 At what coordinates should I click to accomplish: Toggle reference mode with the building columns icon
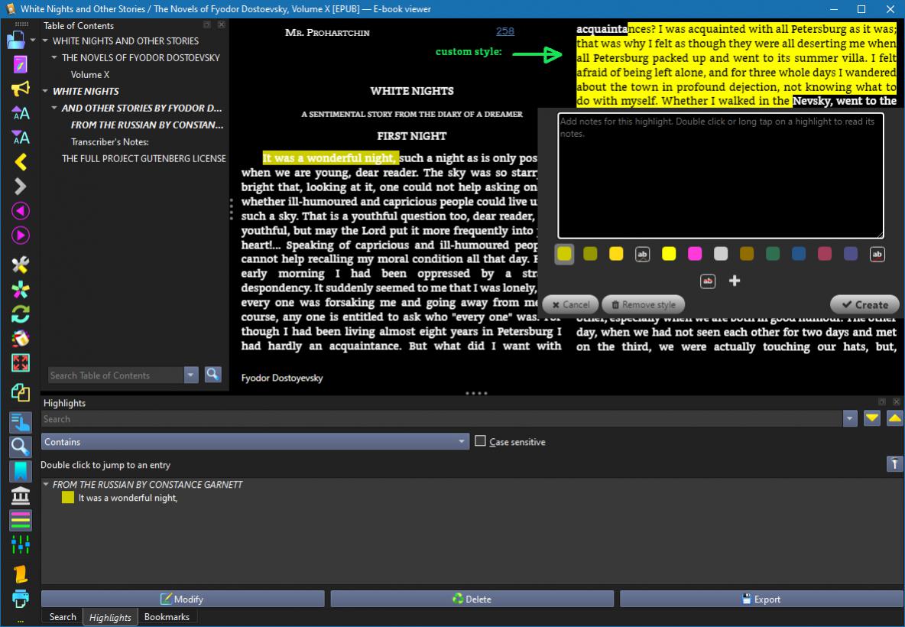click(20, 496)
